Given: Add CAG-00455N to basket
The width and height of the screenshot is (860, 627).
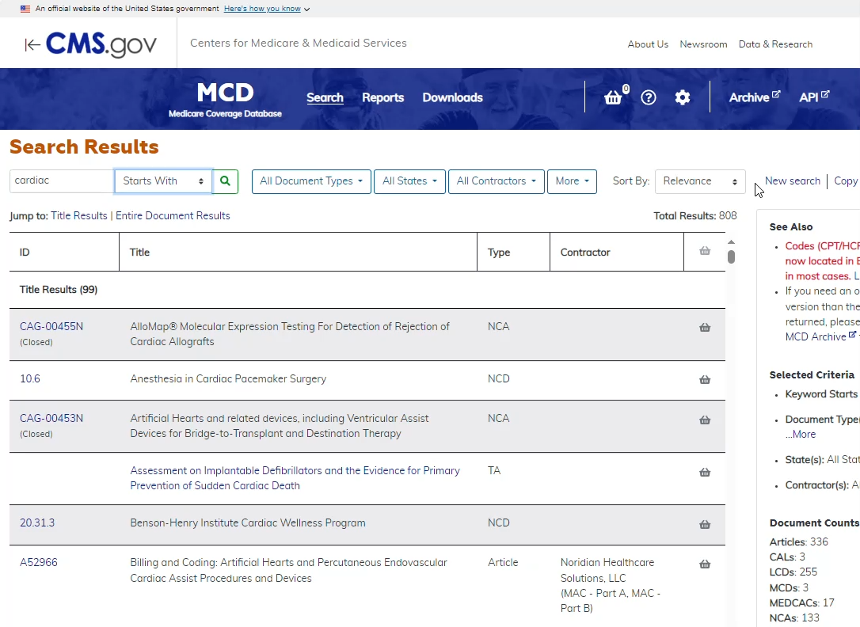Looking at the screenshot, I should coord(705,328).
